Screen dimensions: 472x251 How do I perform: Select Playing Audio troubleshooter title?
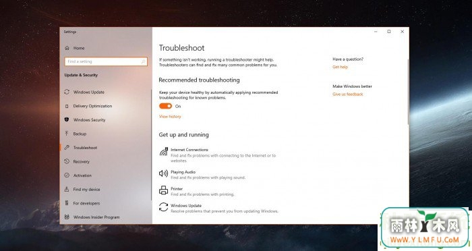pyautogui.click(x=183, y=172)
